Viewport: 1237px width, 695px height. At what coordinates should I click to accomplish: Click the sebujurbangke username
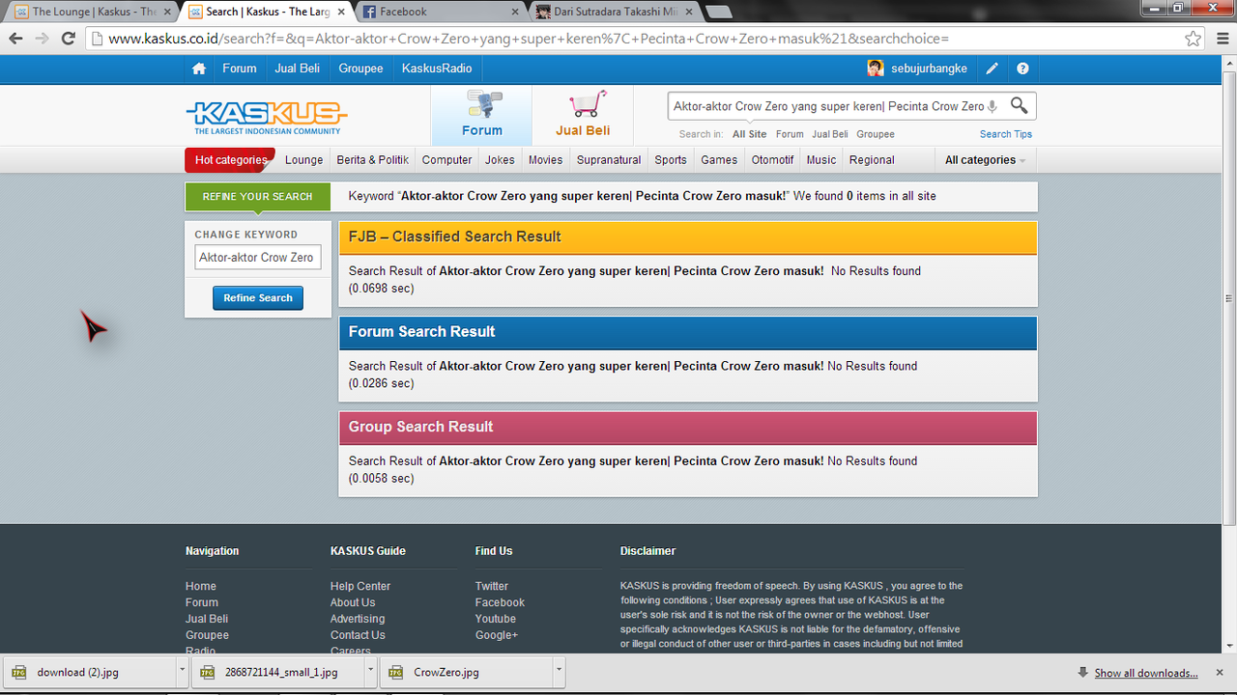coord(929,69)
